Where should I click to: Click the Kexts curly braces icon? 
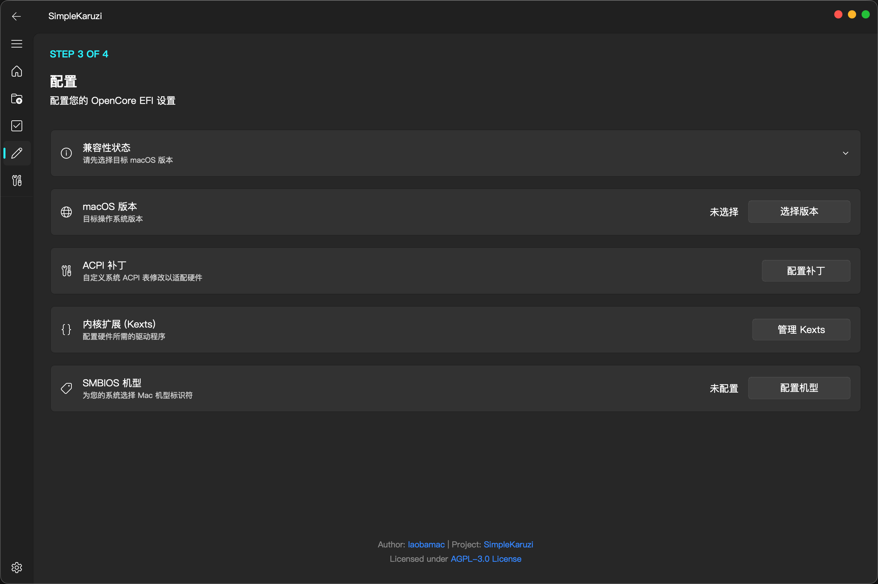(66, 330)
